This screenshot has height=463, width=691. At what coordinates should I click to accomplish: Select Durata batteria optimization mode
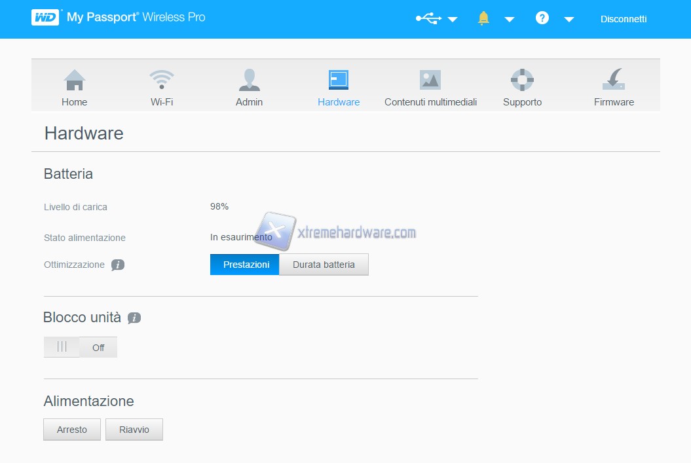point(324,265)
